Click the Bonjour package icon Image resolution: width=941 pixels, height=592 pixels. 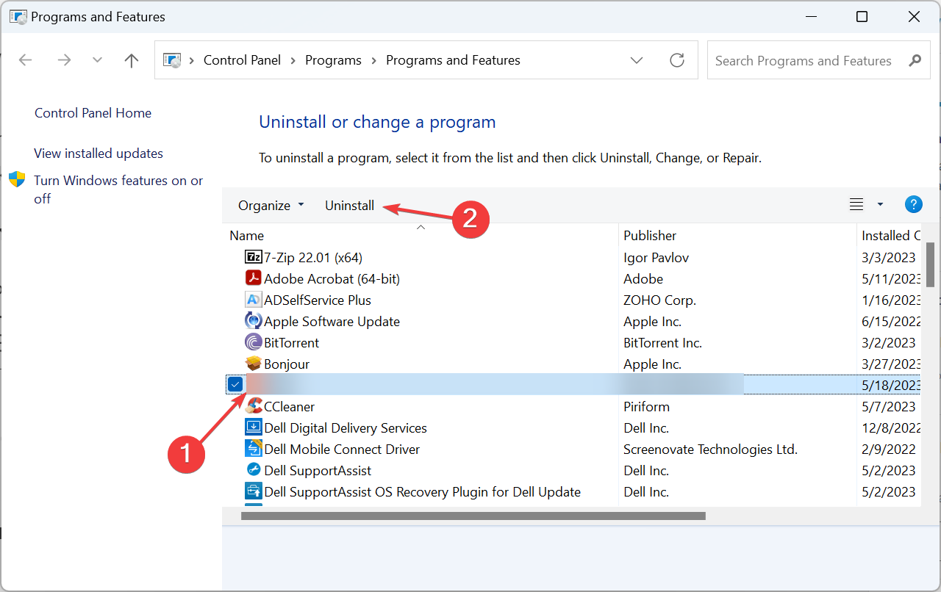coord(253,364)
